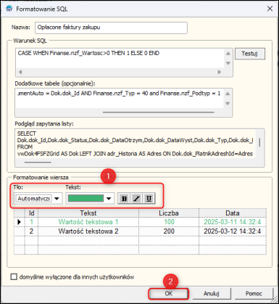Select cell Wartość tekstowa 2
The height and width of the screenshot is (304, 279).
(x=88, y=231)
